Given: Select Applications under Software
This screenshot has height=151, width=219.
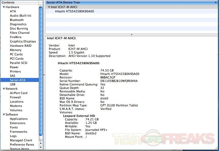Looking at the screenshot, I should (x=19, y=119).
